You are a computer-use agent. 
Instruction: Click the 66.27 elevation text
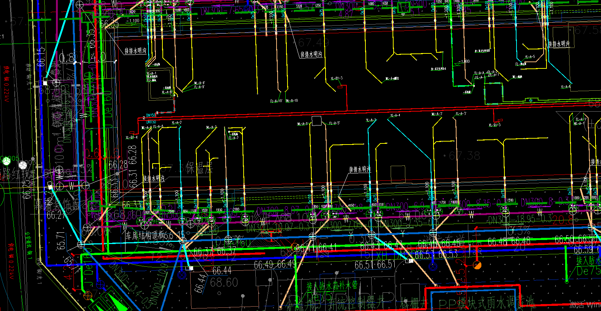point(56,216)
